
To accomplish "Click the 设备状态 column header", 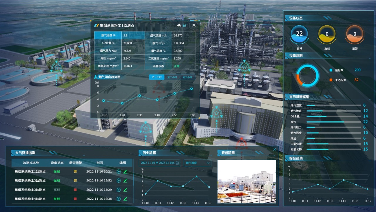I will 57,163.
